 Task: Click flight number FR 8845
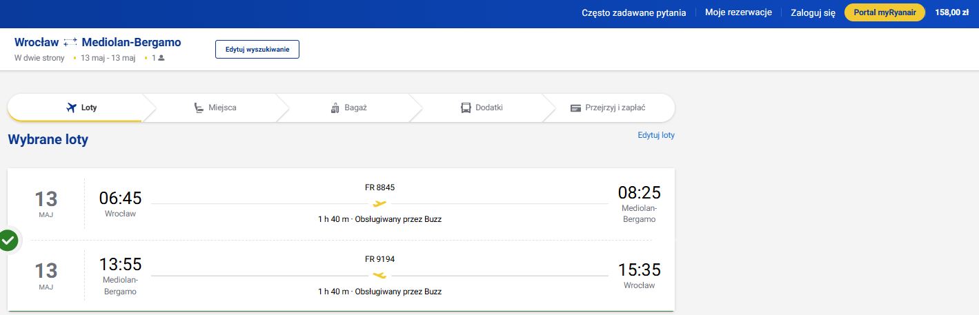[379, 187]
